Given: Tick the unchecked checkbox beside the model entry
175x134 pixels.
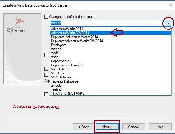Looking at the screenshot, I should tap(46, 55).
